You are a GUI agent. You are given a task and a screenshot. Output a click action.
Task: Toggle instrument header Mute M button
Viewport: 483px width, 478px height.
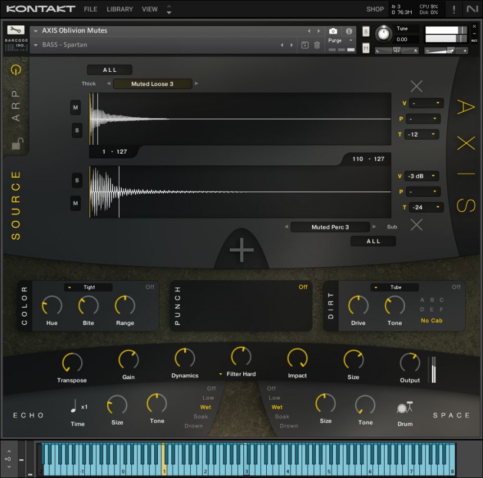pyautogui.click(x=366, y=48)
